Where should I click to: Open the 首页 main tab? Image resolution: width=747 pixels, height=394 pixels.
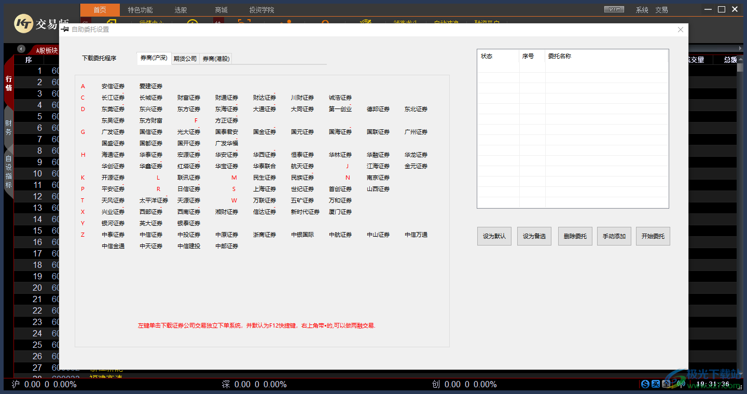(100, 10)
